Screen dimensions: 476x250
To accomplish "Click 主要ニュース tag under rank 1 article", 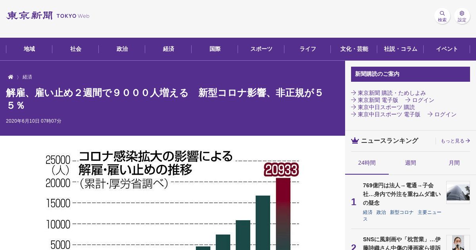I will 402,215.
